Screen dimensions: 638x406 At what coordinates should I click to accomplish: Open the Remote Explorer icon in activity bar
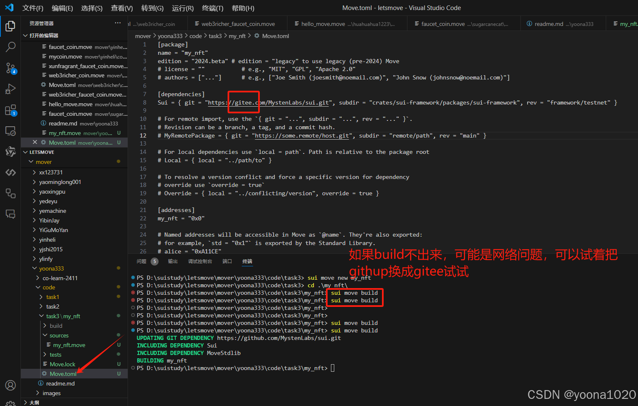tap(10, 131)
